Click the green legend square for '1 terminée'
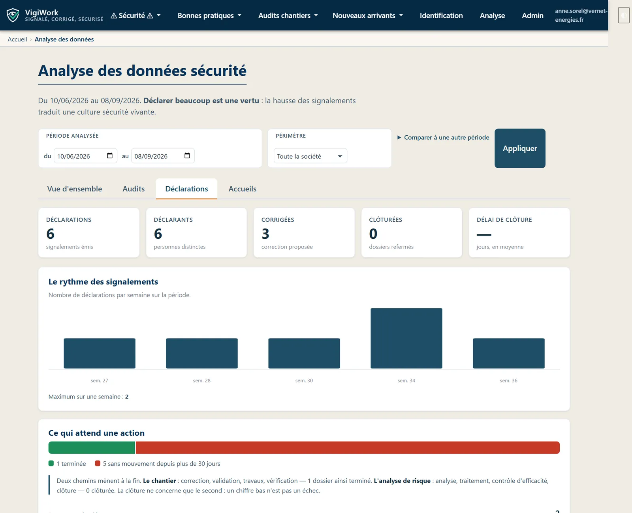This screenshot has height=513, width=632. pyautogui.click(x=51, y=463)
